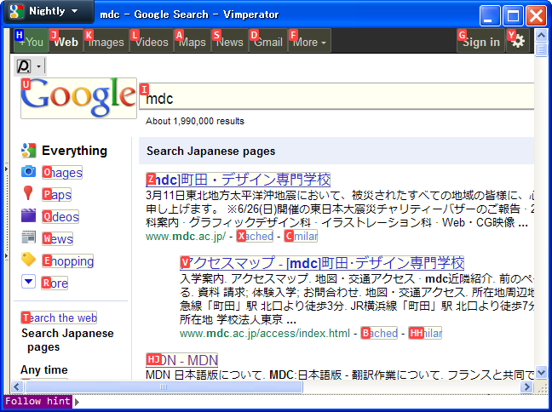
Task: Click About 1,990,000 results text
Action: [x=195, y=121]
